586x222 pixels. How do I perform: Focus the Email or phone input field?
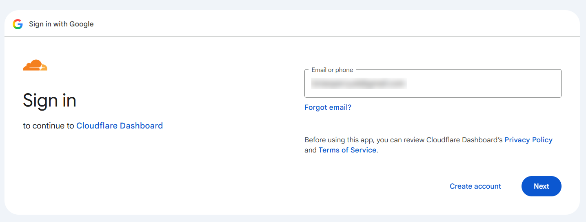click(433, 83)
